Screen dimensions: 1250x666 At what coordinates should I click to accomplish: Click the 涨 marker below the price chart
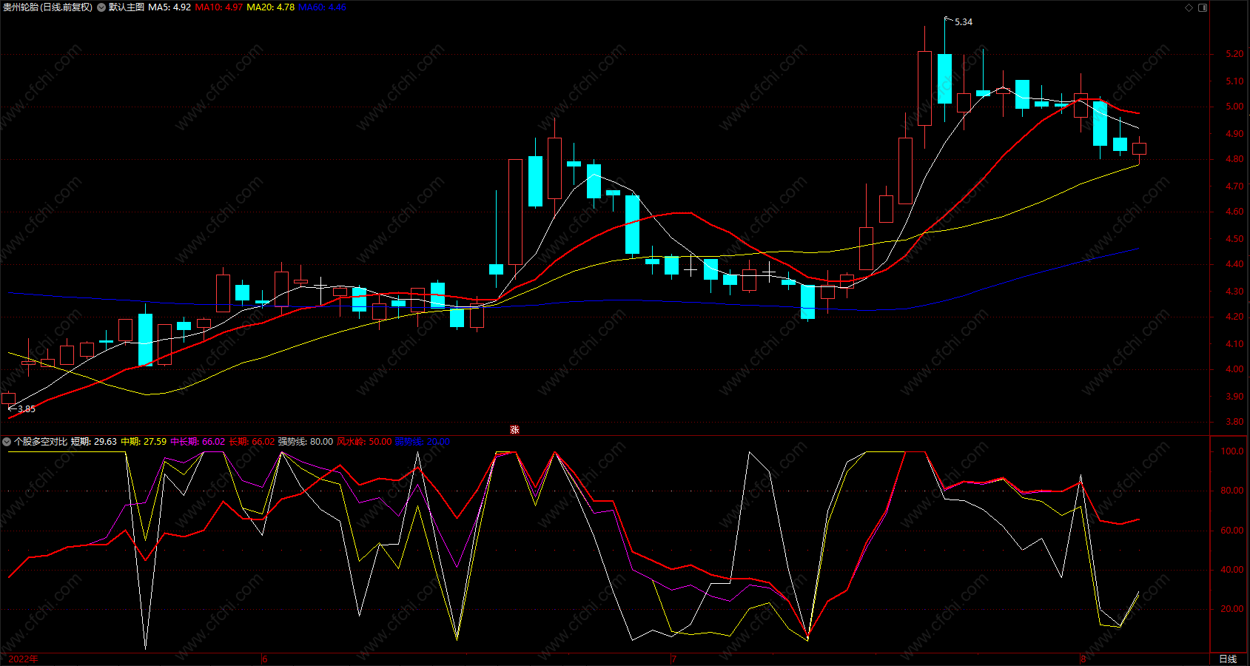click(x=515, y=430)
